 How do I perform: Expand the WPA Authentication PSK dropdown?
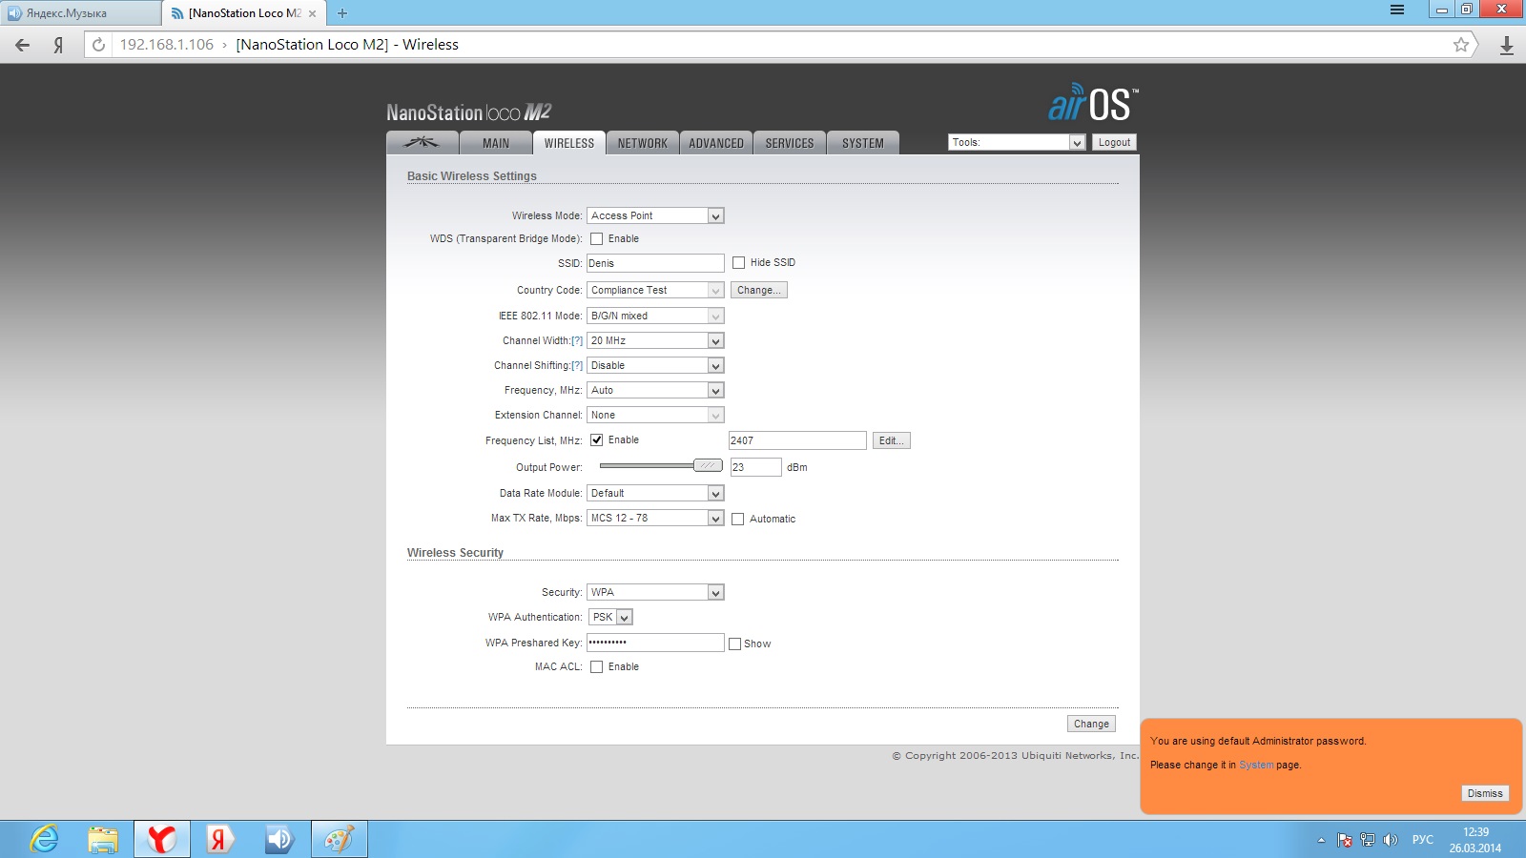[610, 618]
